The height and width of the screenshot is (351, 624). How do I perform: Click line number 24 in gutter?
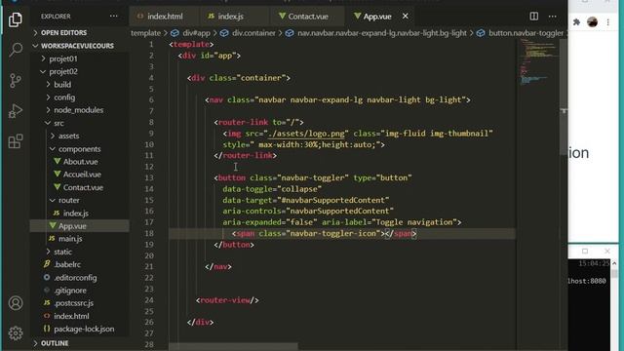pos(149,300)
